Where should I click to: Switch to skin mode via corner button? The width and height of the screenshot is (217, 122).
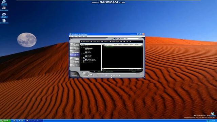coord(141,75)
